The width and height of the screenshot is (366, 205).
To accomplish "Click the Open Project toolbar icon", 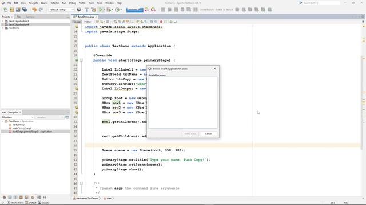I will (18, 10).
